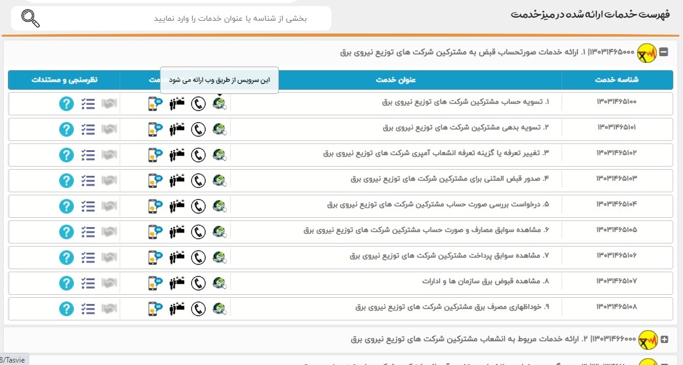This screenshot has width=683, height=365.
Task: Open survey checklist icon for service 13031465102
Action: coord(88,155)
